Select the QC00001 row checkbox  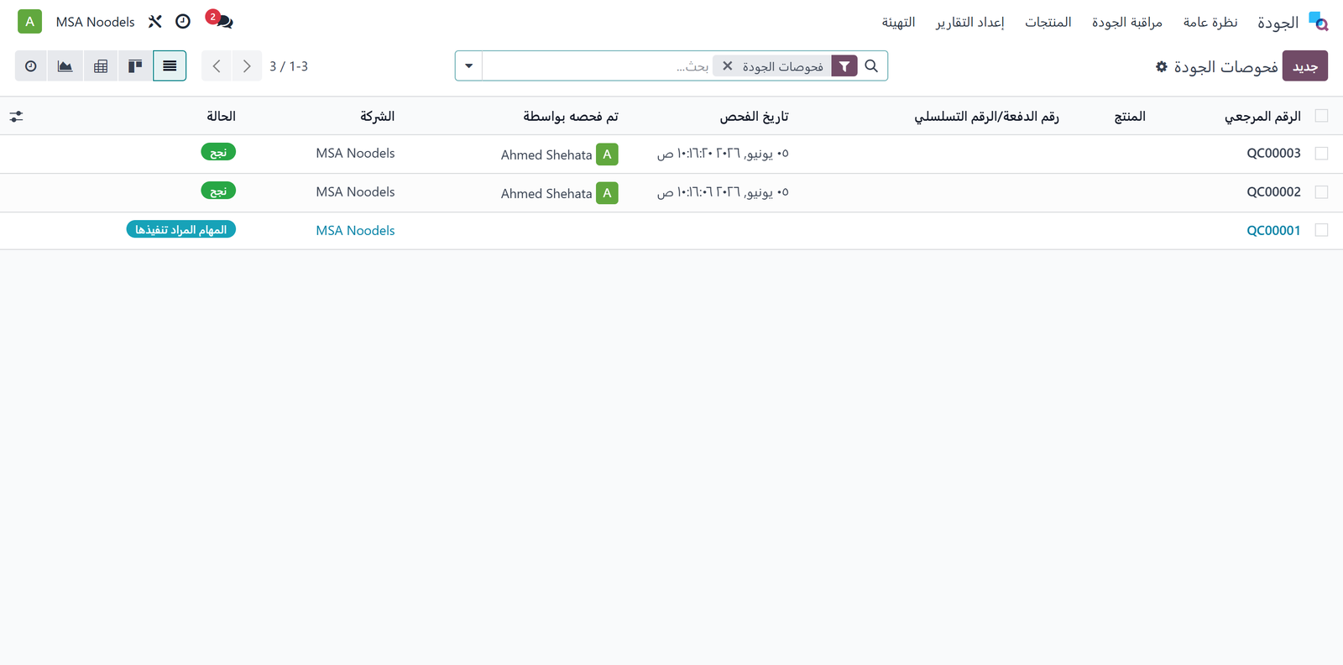tap(1321, 230)
